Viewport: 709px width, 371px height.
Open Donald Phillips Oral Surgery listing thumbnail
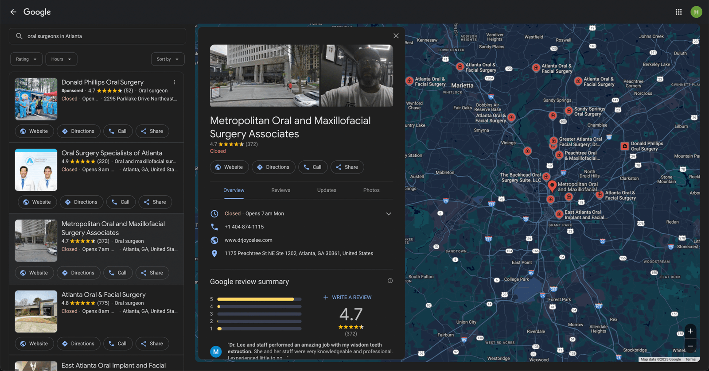point(36,99)
